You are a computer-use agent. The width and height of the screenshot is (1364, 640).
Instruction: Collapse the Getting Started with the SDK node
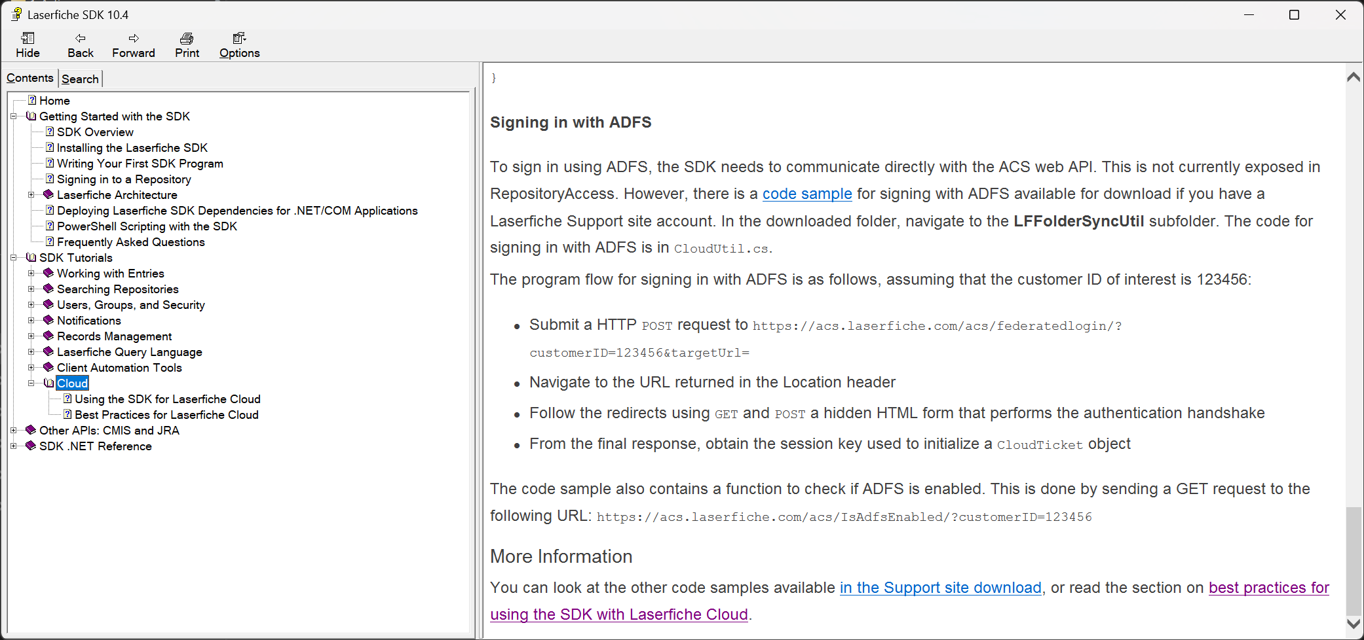coord(13,116)
